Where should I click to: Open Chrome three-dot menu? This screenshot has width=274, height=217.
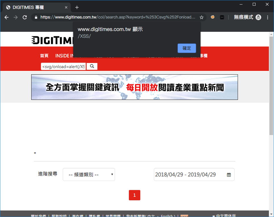click(x=267, y=17)
